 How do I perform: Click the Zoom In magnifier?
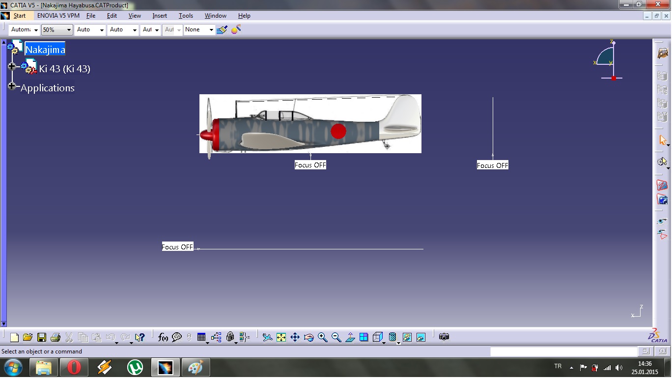point(323,337)
